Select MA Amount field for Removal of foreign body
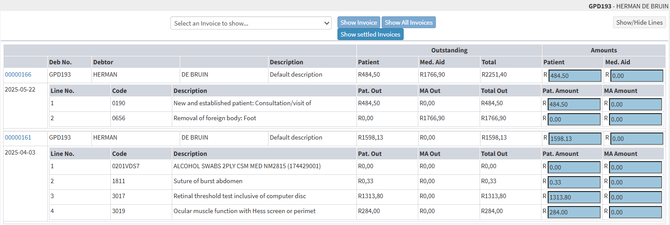 point(636,119)
